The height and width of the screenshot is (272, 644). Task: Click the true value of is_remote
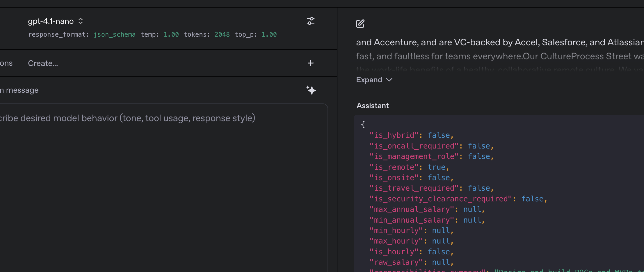pyautogui.click(x=437, y=167)
